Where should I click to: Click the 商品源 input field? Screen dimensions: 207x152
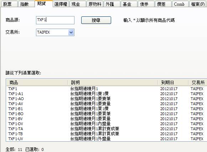[55, 20]
